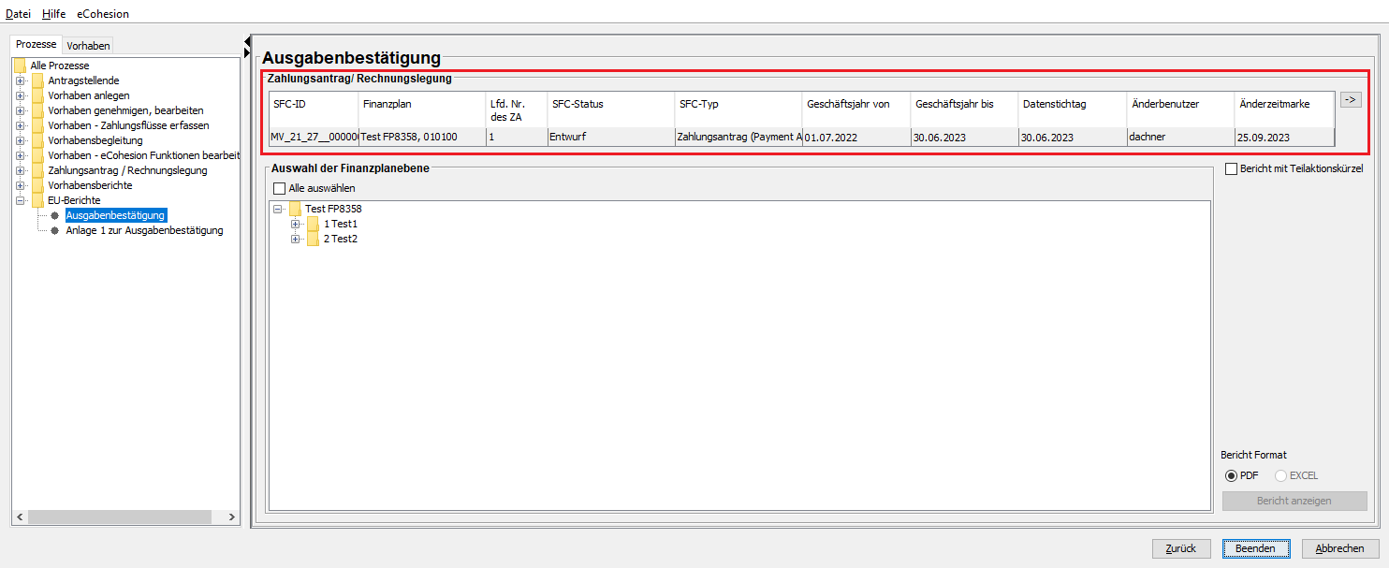Screen dimensions: 1389x568
Task: Switch to the Vorhaben tab
Action: [88, 45]
